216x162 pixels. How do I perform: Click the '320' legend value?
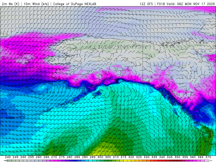click(x=131, y=157)
